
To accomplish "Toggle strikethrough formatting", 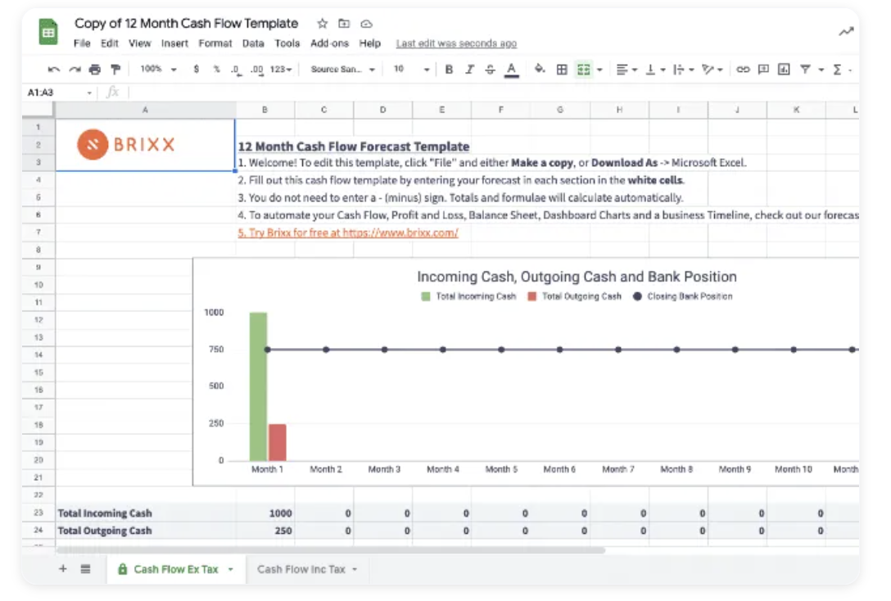I will 490,70.
